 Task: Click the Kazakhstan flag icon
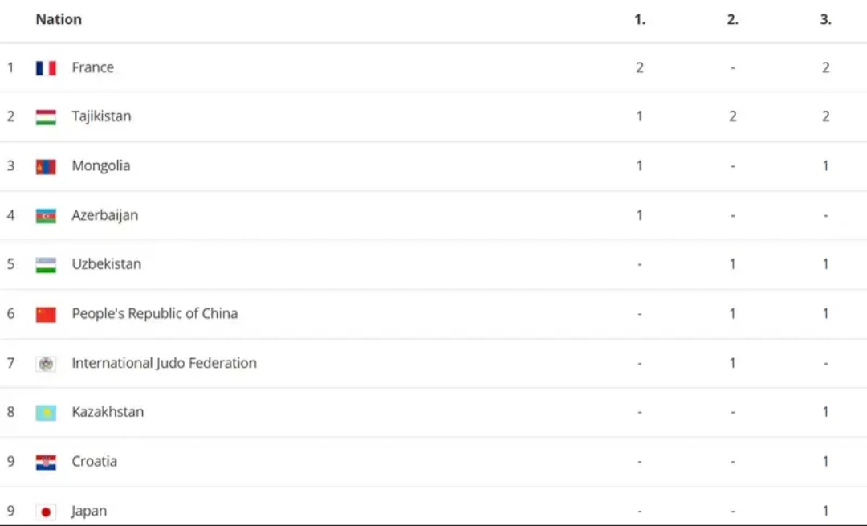(46, 413)
